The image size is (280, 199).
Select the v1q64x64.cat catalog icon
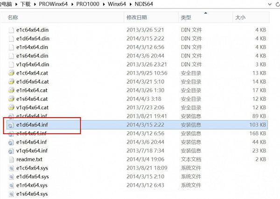coord(11,107)
